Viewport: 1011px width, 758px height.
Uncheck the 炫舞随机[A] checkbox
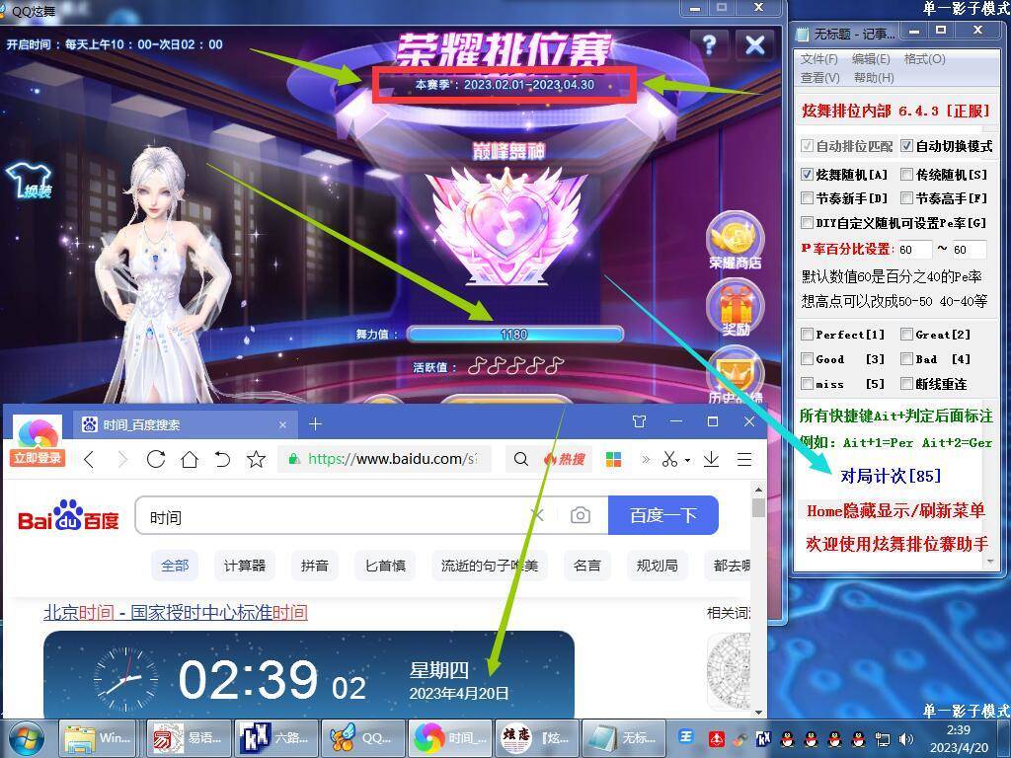807,174
